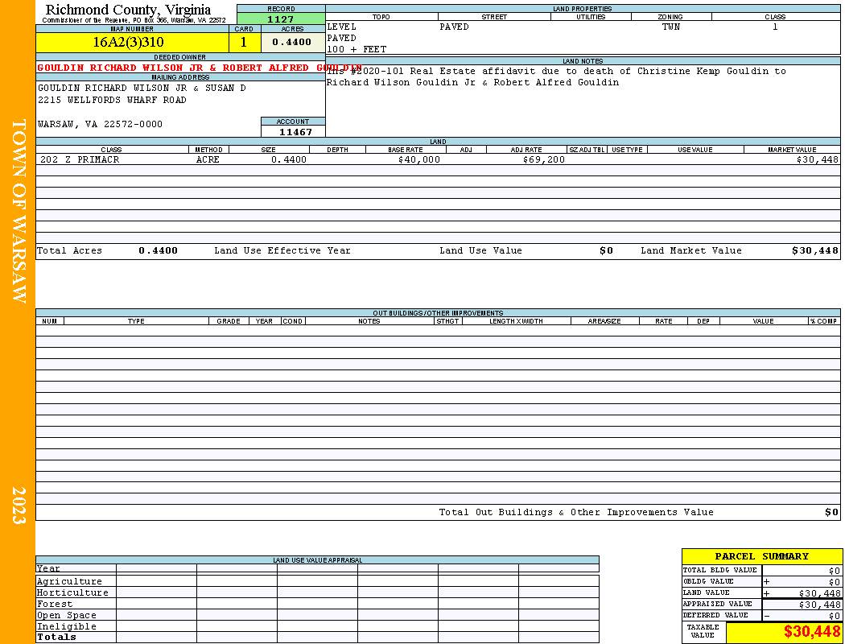The width and height of the screenshot is (845, 644).
Task: Click the orange Town of Warsaw sidebar
Action: point(18,322)
